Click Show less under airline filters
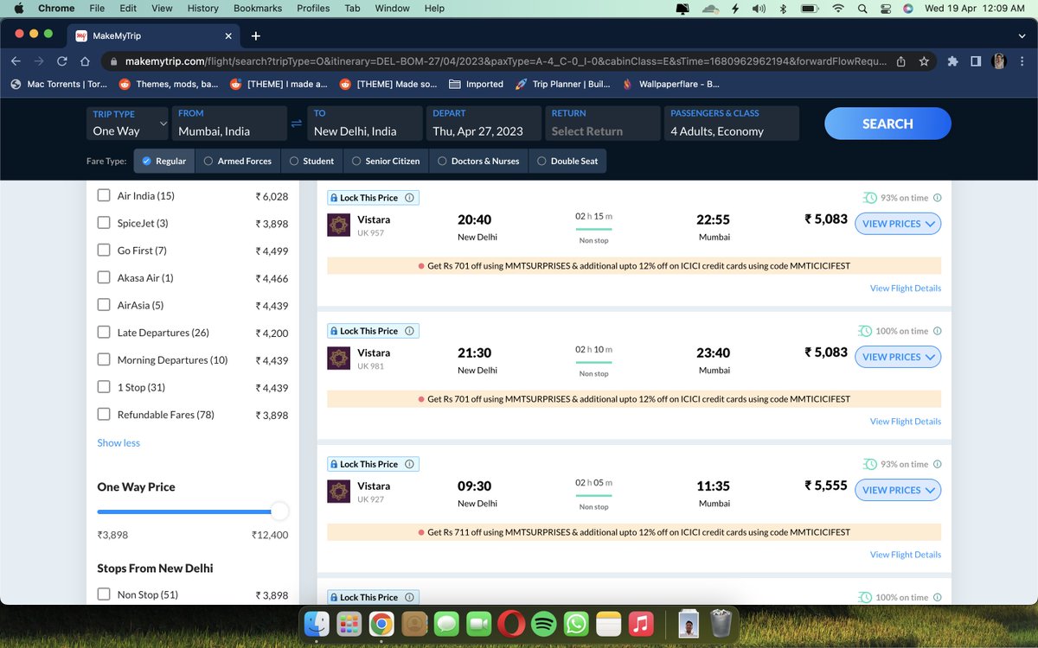The width and height of the screenshot is (1038, 648). click(x=119, y=442)
